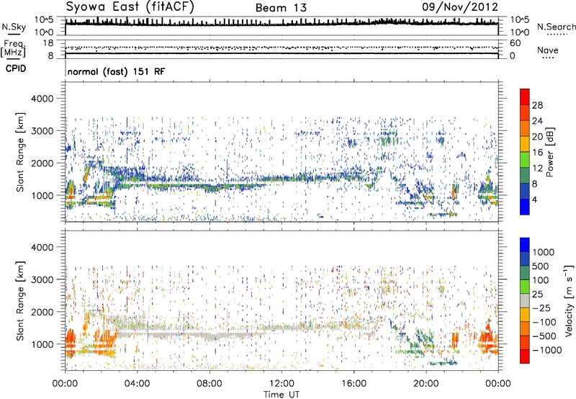
Task: Click the '4000' tick of the power panel
Action: pos(42,99)
